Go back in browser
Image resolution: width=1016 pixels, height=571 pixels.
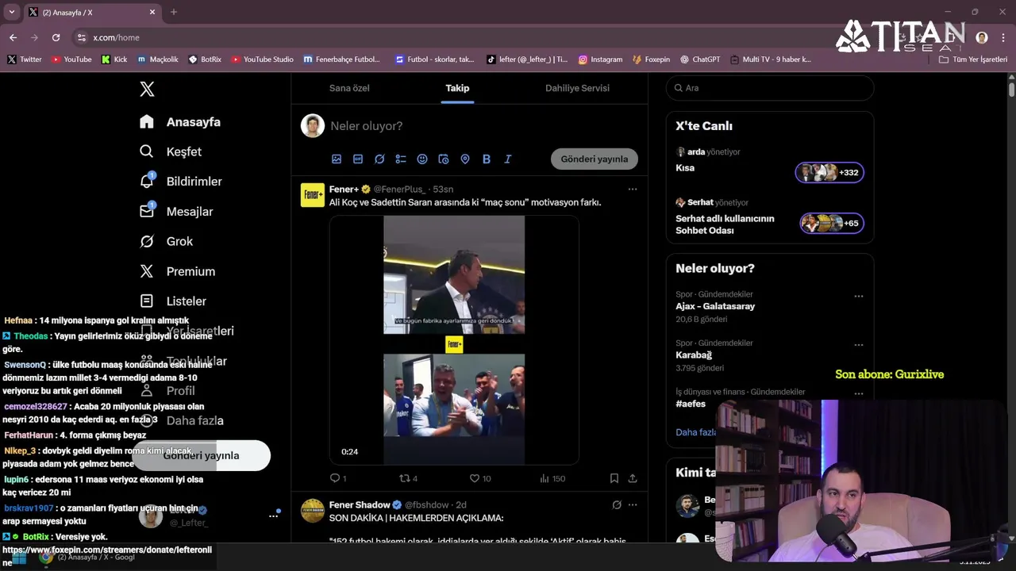(x=13, y=37)
